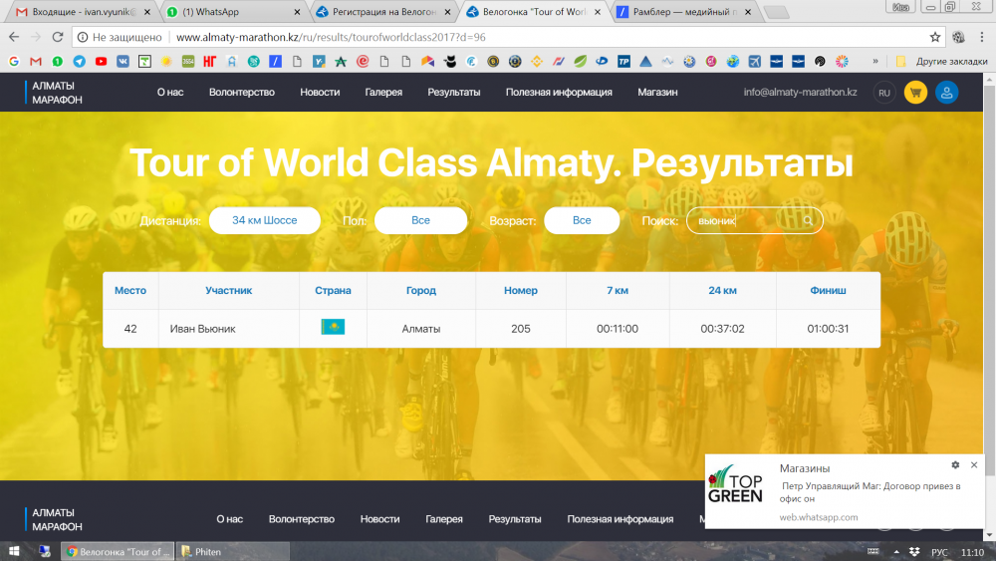This screenshot has width=996, height=561.
Task: Open WhatsApp notification settings gear
Action: [x=955, y=465]
